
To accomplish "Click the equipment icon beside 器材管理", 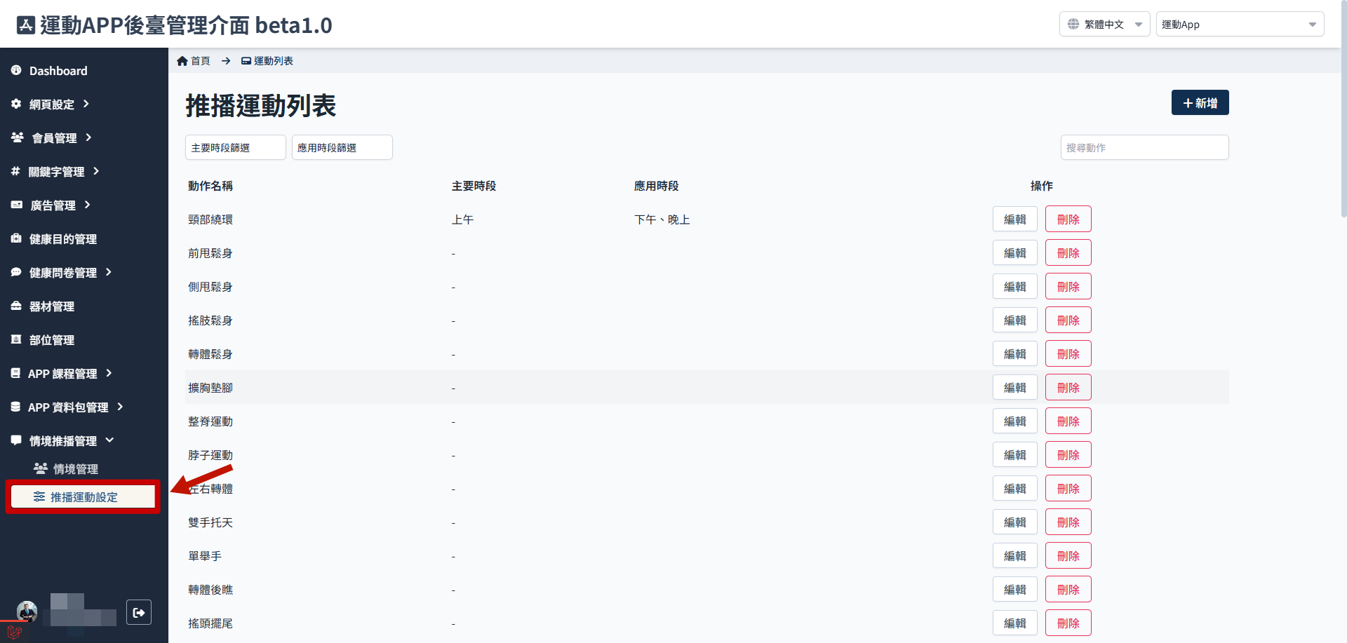I will (x=16, y=306).
